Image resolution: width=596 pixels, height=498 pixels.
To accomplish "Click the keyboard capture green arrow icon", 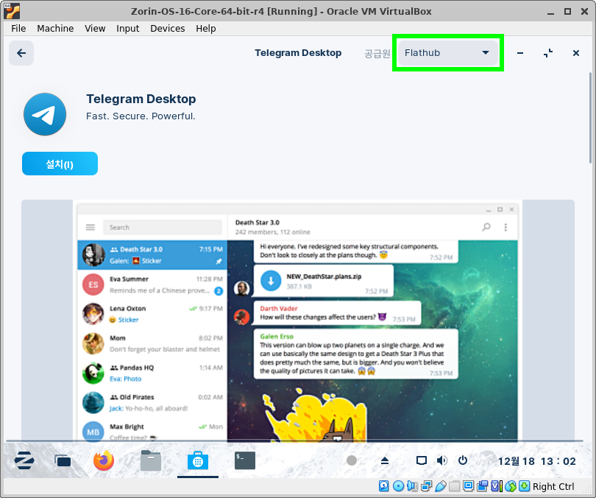I will [524, 485].
